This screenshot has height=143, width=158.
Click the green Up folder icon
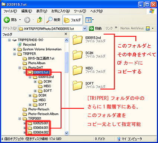coord(40,20)
